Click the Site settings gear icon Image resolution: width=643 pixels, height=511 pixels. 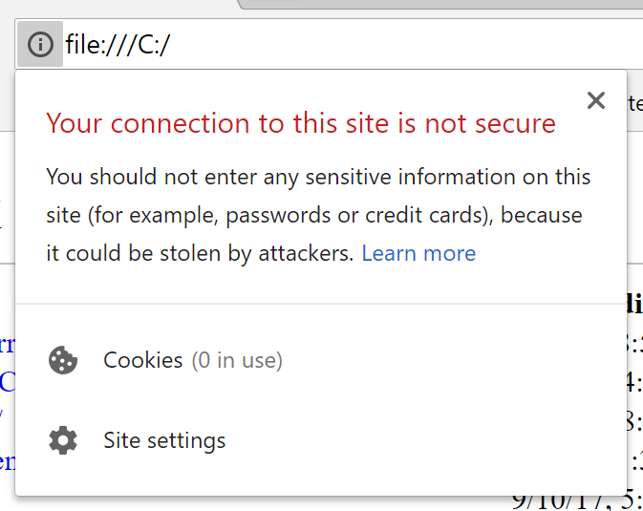(x=63, y=440)
